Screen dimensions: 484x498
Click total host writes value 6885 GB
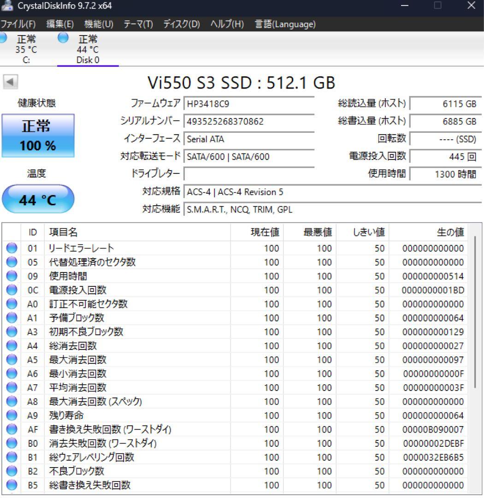[x=446, y=121]
